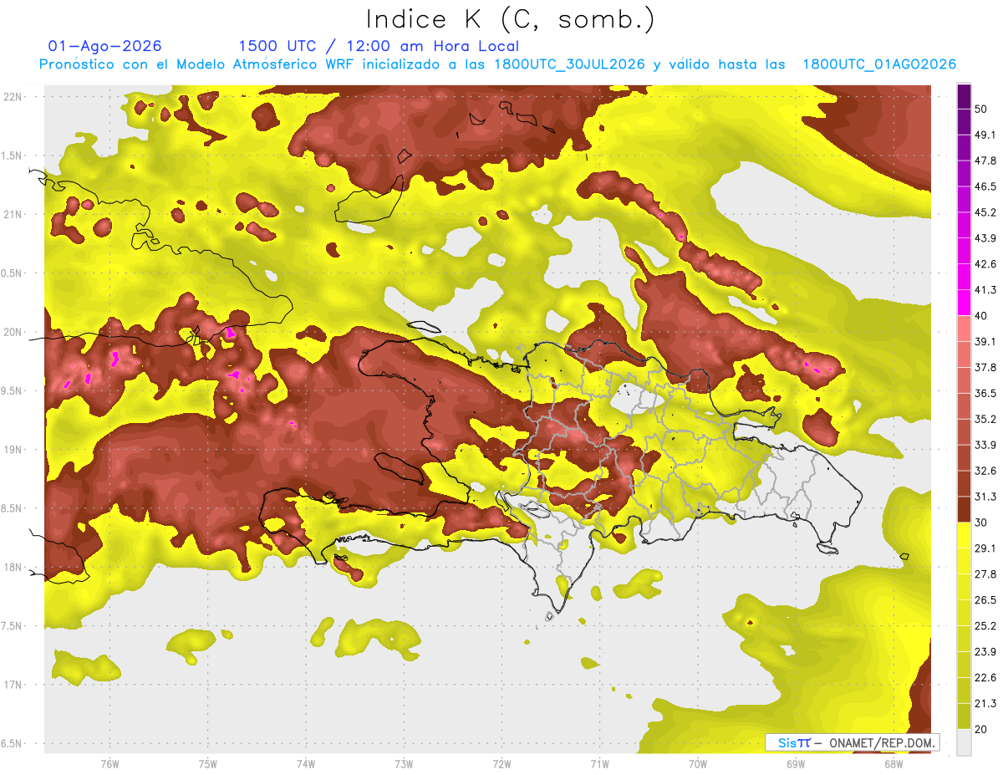Click the initialization time "1800UTC_30JUL2026"
1003x775 pixels.
tap(569, 64)
